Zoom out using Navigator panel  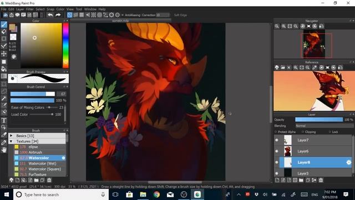pyautogui.click(x=296, y=26)
